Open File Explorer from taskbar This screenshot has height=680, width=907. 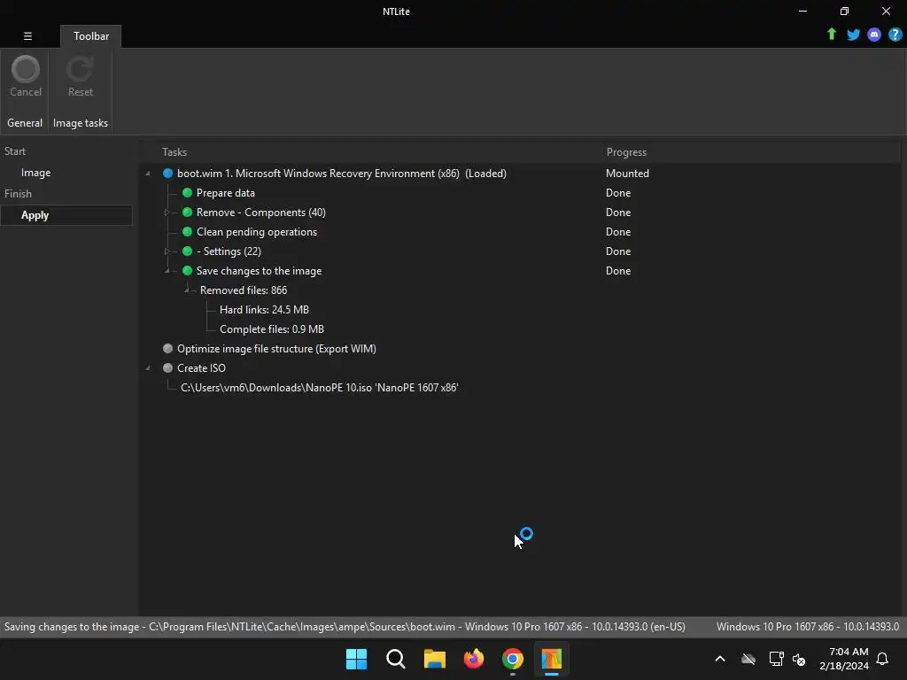434,659
